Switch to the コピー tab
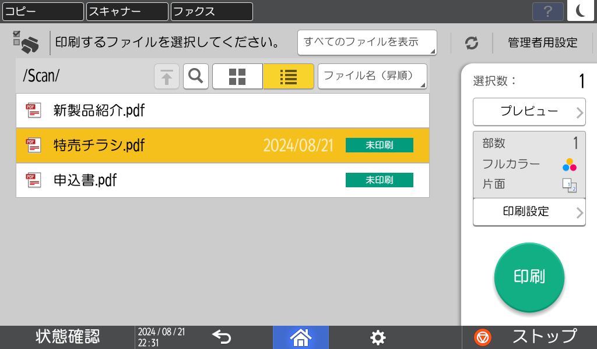Image resolution: width=597 pixels, height=349 pixels. 43,11
